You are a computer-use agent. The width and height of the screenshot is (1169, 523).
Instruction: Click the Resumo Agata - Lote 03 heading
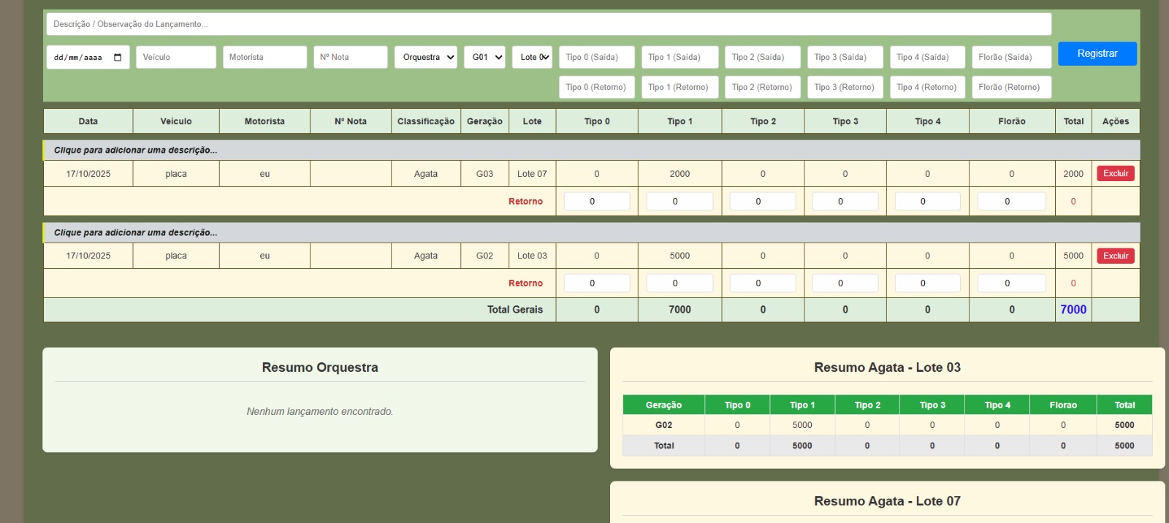click(887, 367)
